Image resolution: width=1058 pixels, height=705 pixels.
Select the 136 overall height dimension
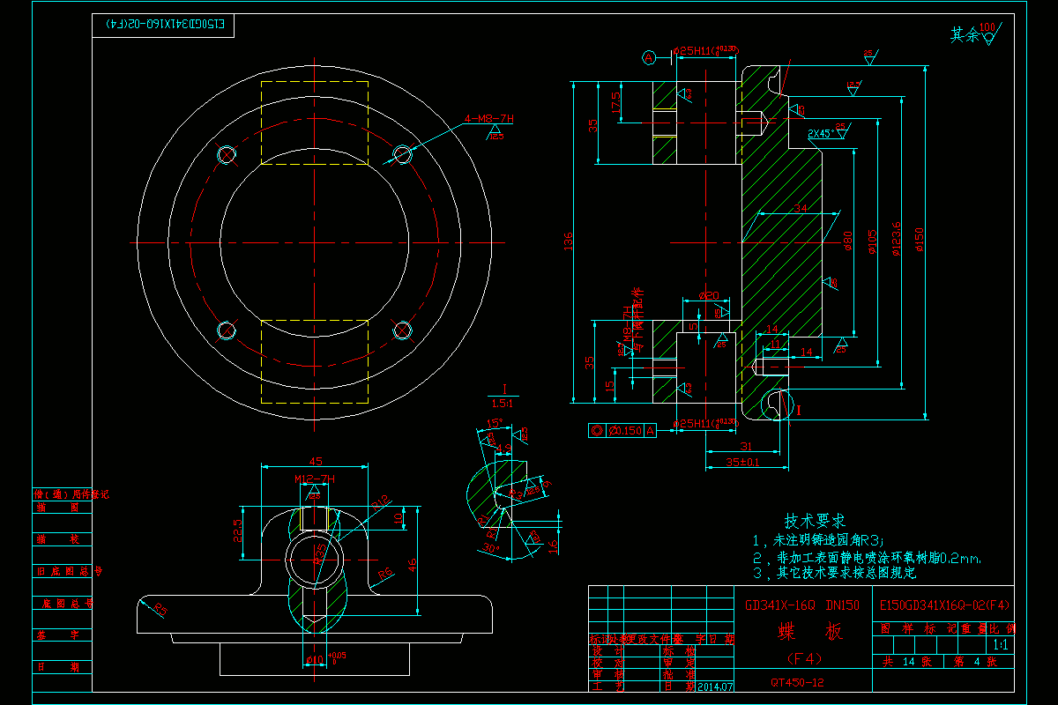(x=570, y=241)
